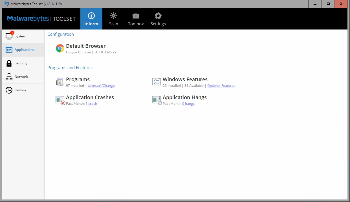Switch to the Toolbox tab
The image size is (350, 202).
[x=136, y=19]
